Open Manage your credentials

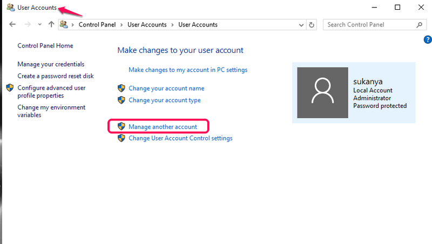(51, 64)
